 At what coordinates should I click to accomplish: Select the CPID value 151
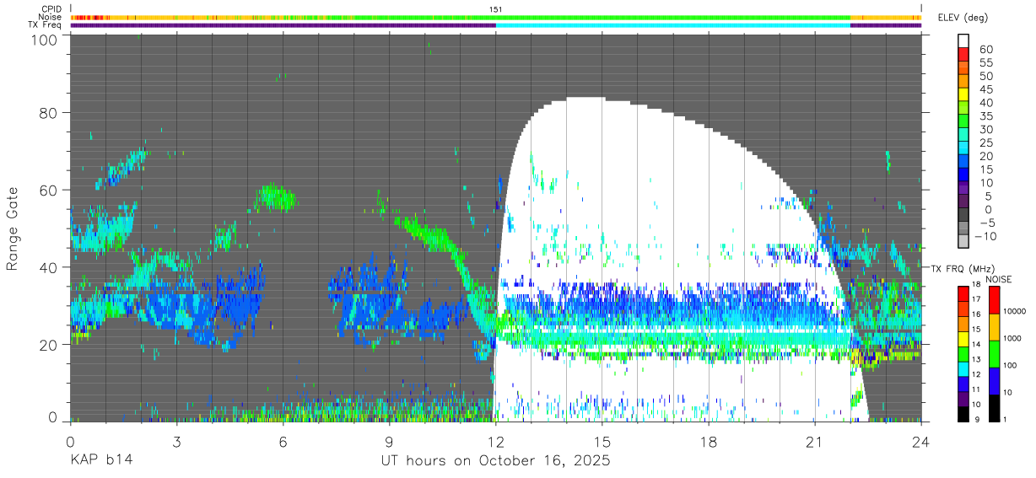496,9
